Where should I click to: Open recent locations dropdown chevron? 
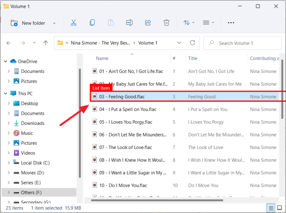coord(34,43)
